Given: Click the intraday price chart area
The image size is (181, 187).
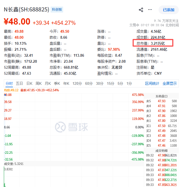Looking at the screenshot, I should point(74,127).
